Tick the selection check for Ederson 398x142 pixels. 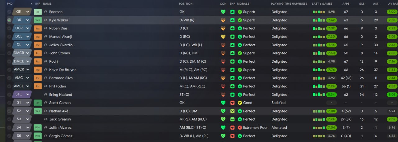9,12
